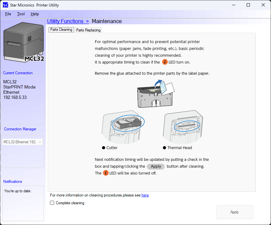The image size is (271, 225).
Task: Go back to Utility Functions breadcrumb link
Action: [x=68, y=21]
